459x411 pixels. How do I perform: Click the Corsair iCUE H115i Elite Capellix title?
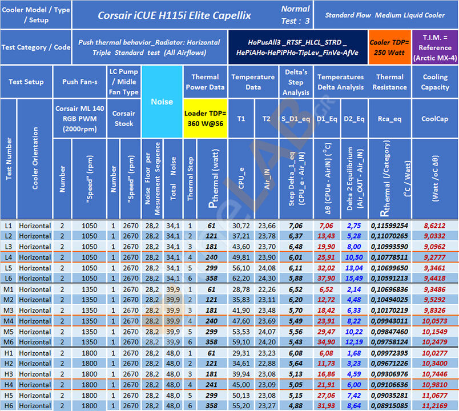coord(174,15)
